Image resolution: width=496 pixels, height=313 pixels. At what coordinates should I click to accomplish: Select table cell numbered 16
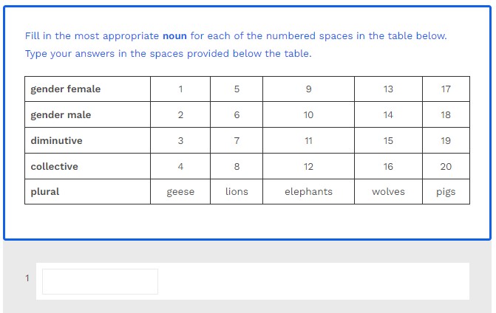tap(388, 167)
